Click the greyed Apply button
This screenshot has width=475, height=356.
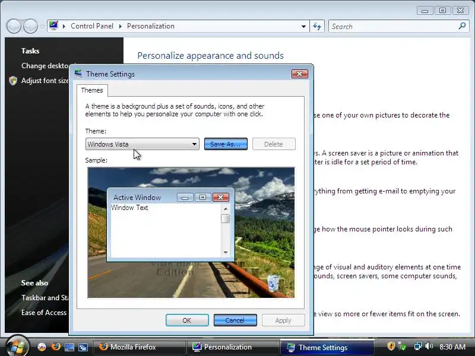click(283, 320)
